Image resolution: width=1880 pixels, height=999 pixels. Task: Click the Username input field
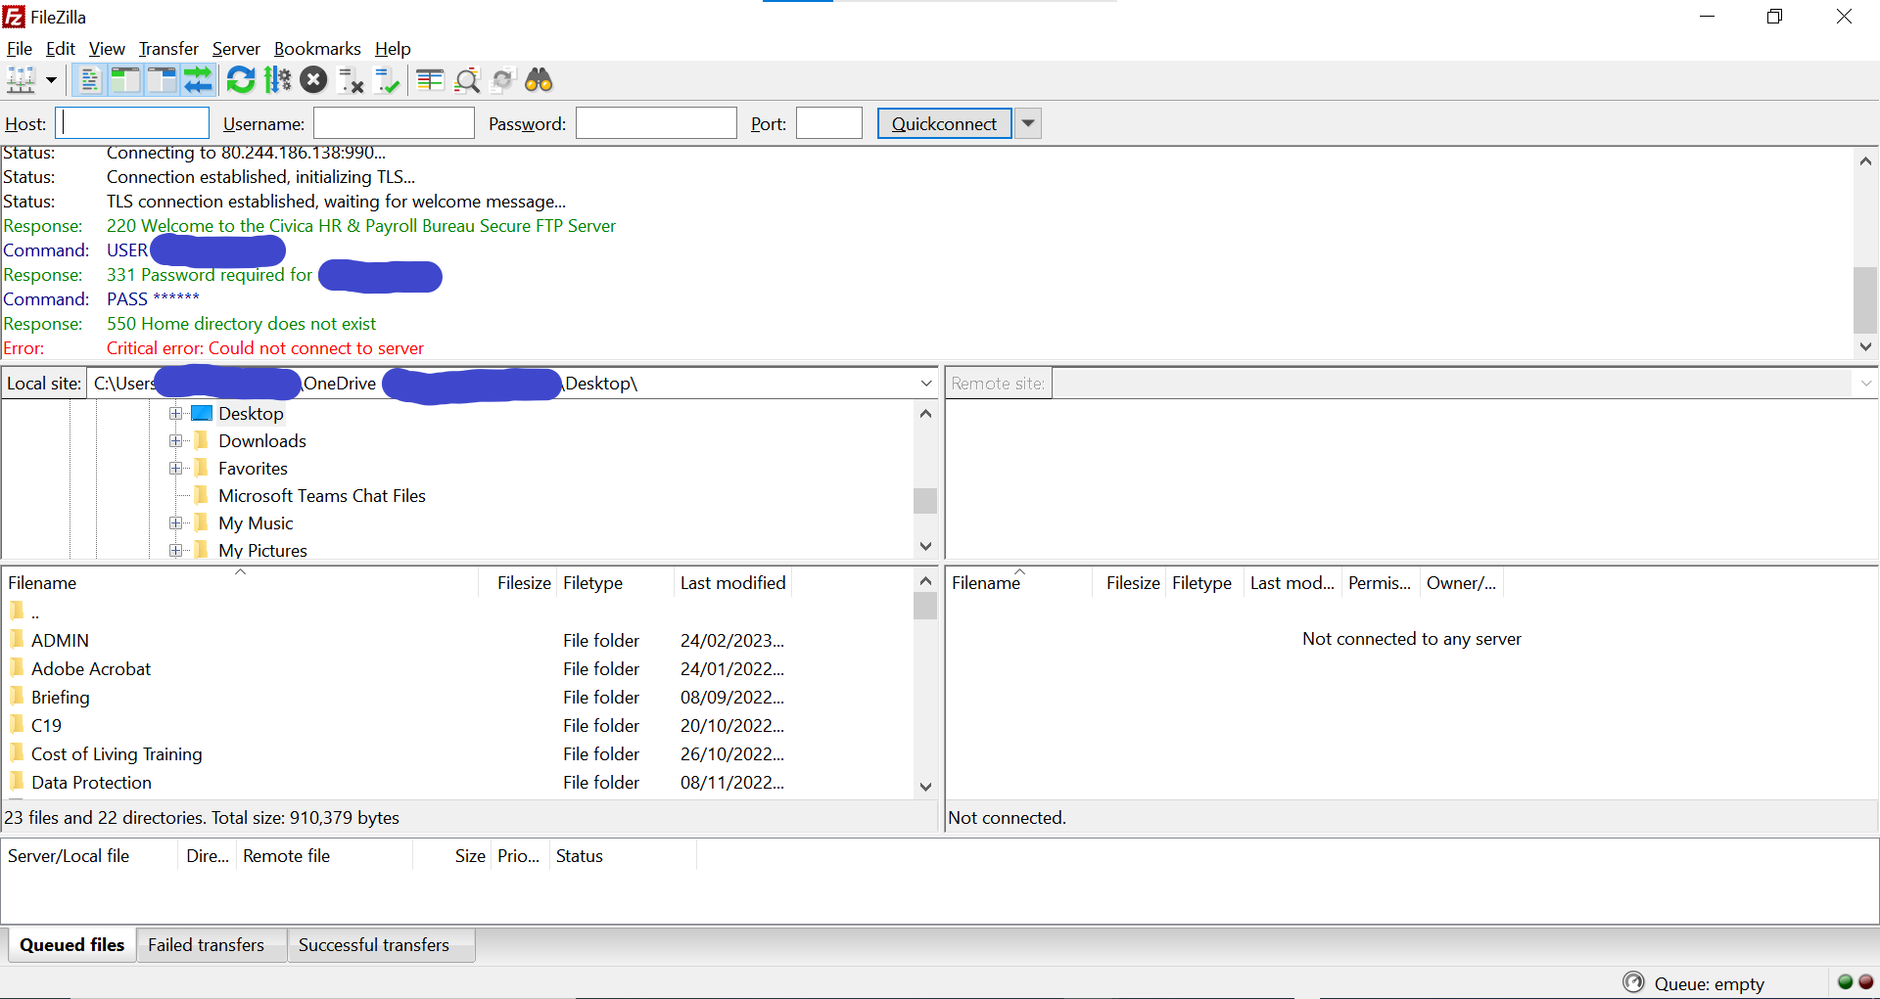394,123
